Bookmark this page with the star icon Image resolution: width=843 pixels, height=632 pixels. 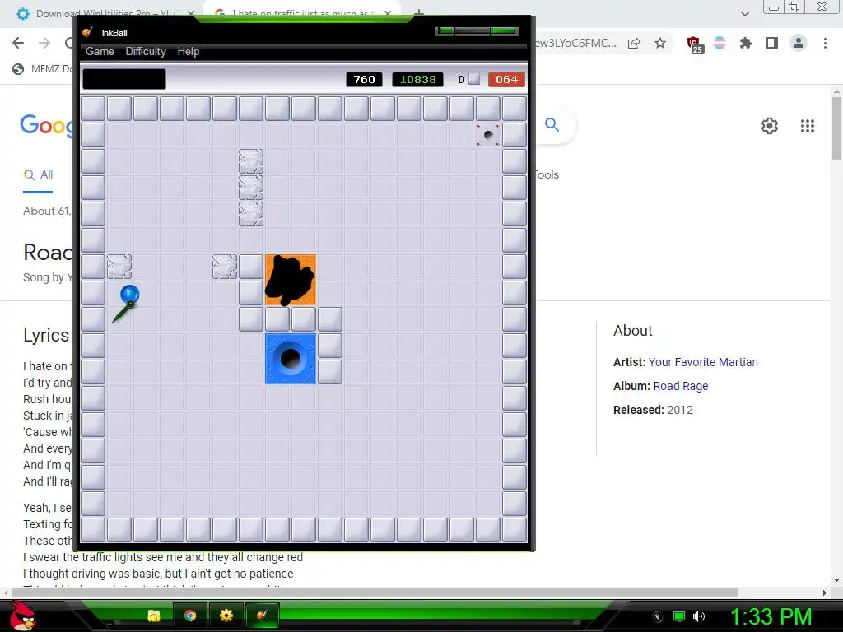[x=660, y=43]
